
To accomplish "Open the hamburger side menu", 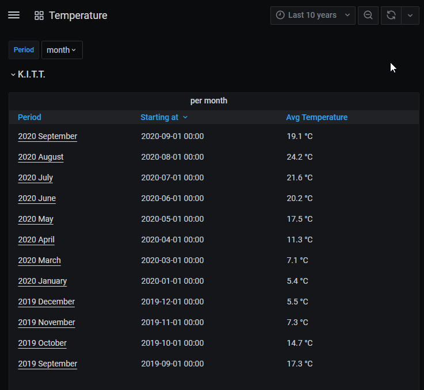I will [14, 16].
